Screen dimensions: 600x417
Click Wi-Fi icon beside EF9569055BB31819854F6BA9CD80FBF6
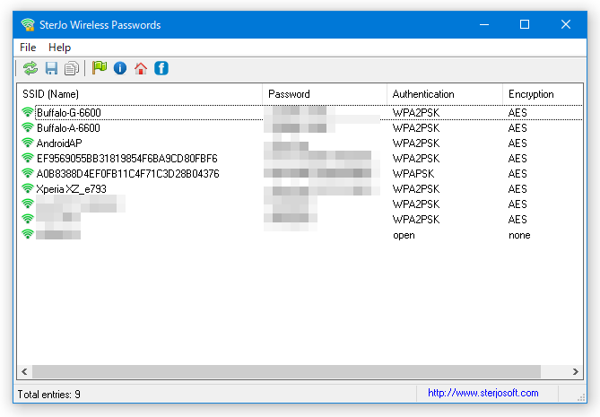click(x=28, y=158)
